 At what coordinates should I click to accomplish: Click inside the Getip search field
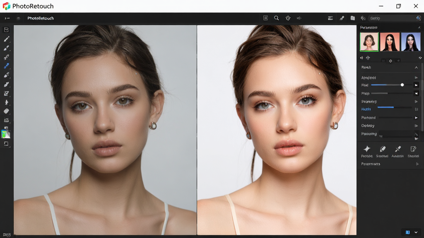(x=392, y=18)
